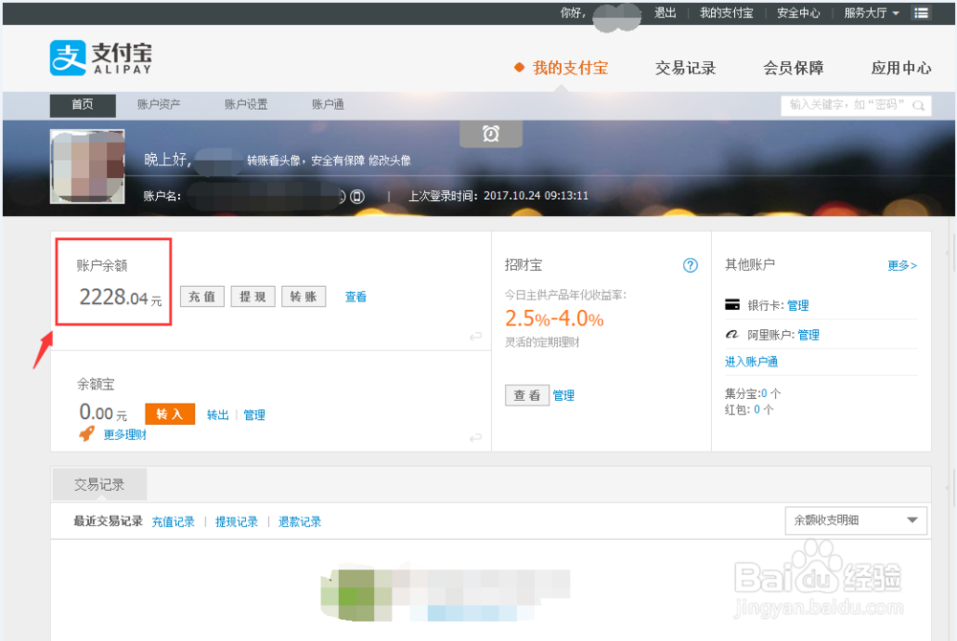Click the 转账 button
This screenshot has width=957, height=641.
[303, 297]
